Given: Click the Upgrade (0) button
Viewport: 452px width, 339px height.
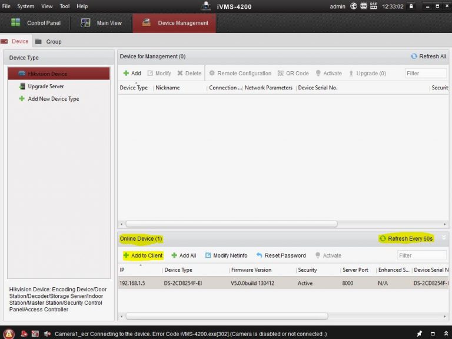Looking at the screenshot, I should (x=367, y=73).
